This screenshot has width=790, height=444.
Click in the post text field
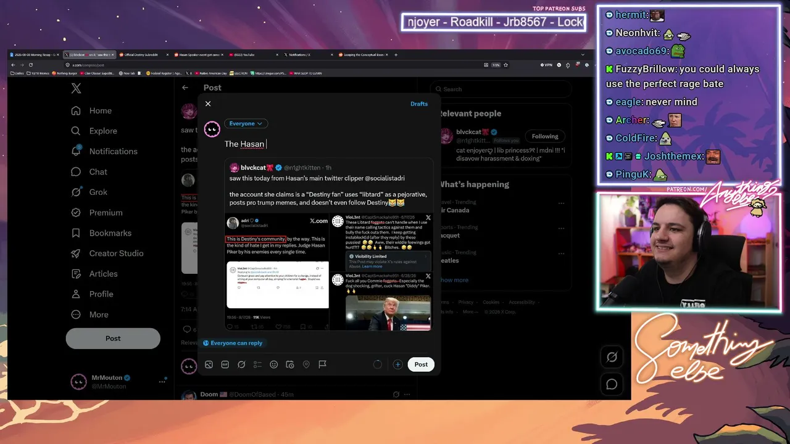pos(328,144)
